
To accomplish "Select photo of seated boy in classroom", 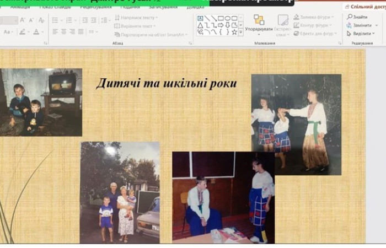I will tap(223, 197).
